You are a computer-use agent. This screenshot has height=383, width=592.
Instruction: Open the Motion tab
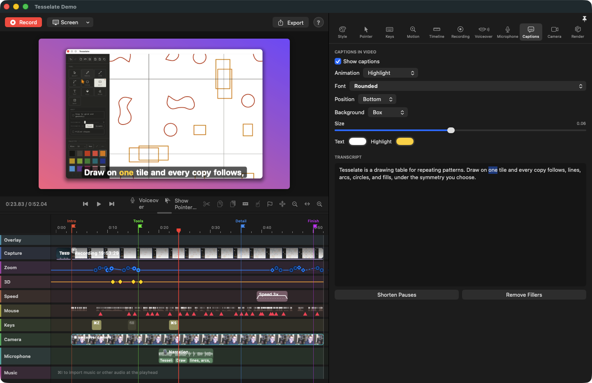coord(413,32)
